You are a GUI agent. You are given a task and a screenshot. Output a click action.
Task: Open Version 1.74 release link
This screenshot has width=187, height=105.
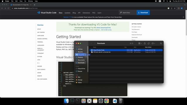67,17
